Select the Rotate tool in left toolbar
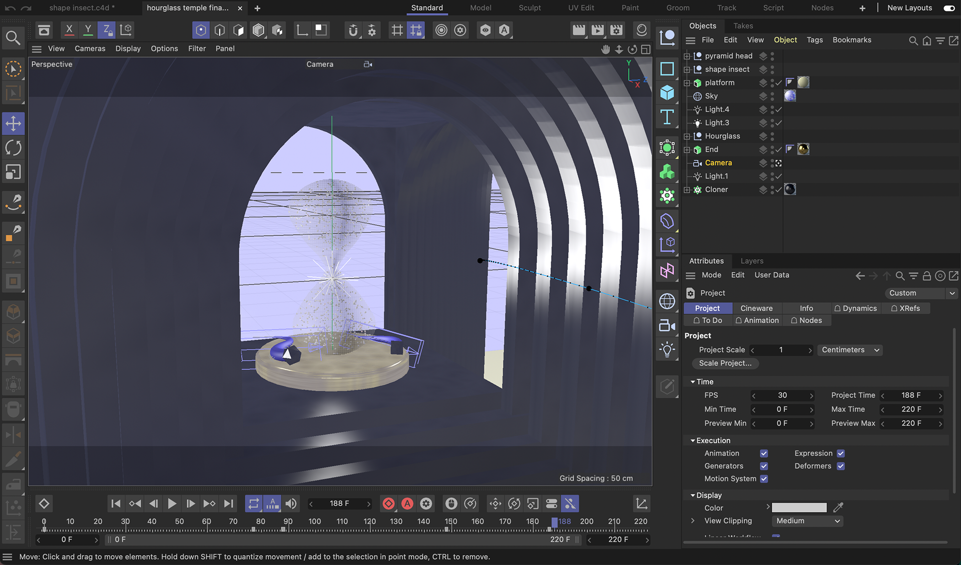 14,148
